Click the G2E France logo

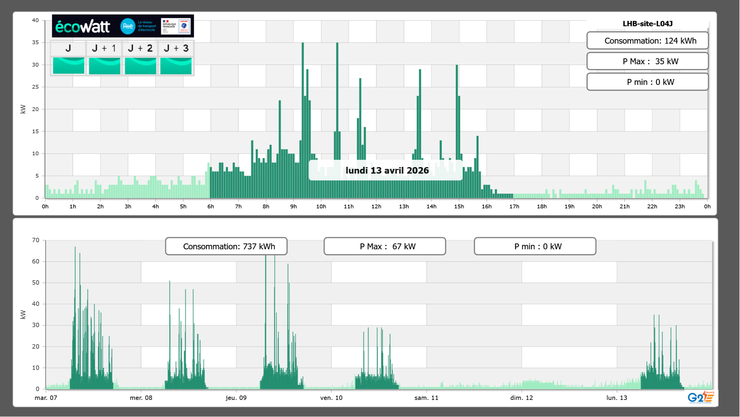tap(701, 397)
